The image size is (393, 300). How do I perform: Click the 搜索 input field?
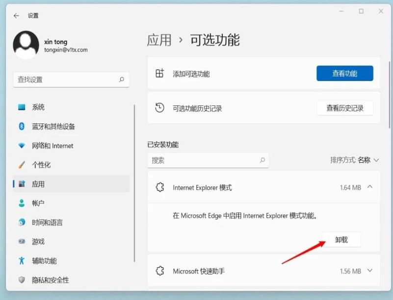(208, 160)
